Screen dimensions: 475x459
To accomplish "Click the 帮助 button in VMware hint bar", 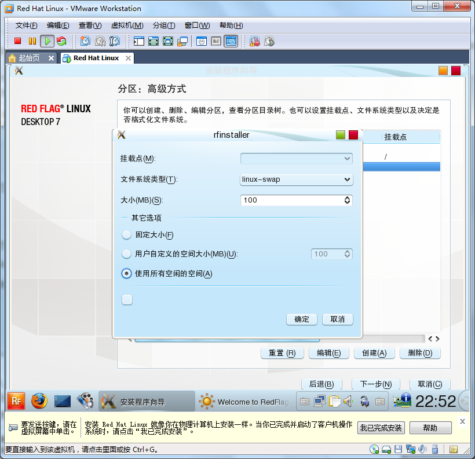I will tap(430, 428).
